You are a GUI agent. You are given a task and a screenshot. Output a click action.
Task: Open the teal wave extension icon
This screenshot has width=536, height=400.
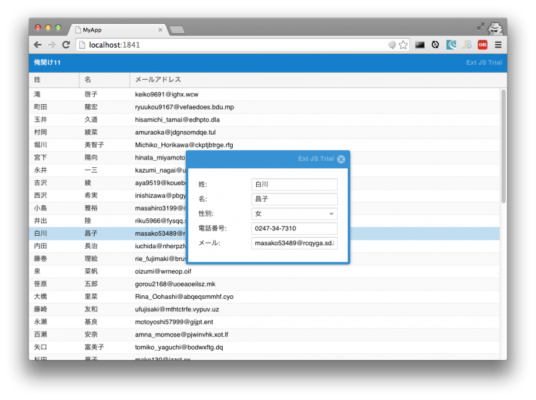point(451,45)
